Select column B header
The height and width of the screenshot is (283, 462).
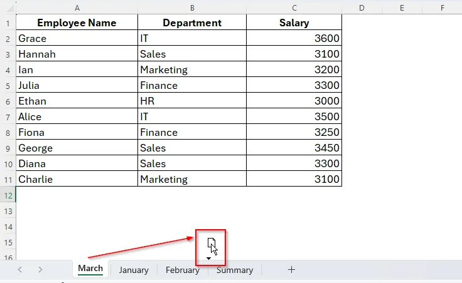192,8
